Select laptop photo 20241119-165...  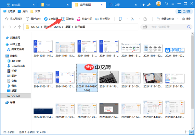pyautogui.click(x=153, y=78)
